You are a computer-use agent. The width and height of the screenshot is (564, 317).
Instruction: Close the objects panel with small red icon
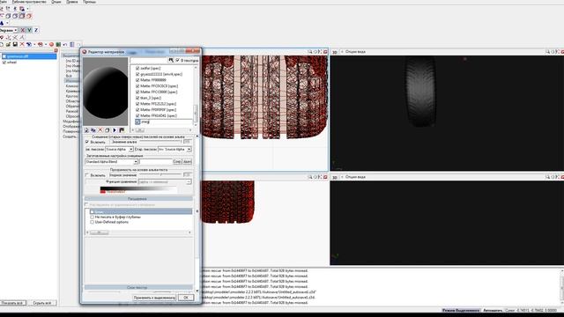click(x=56, y=50)
